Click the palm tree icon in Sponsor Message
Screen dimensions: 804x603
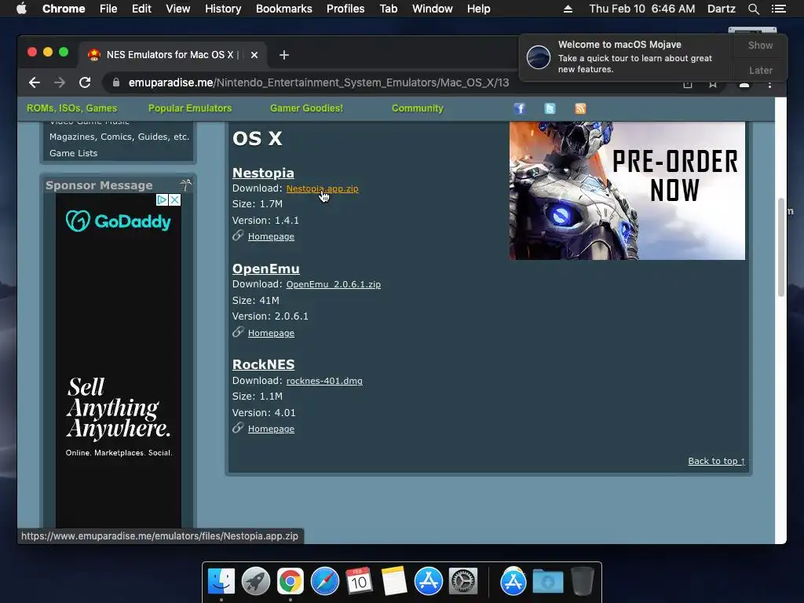[x=185, y=185]
